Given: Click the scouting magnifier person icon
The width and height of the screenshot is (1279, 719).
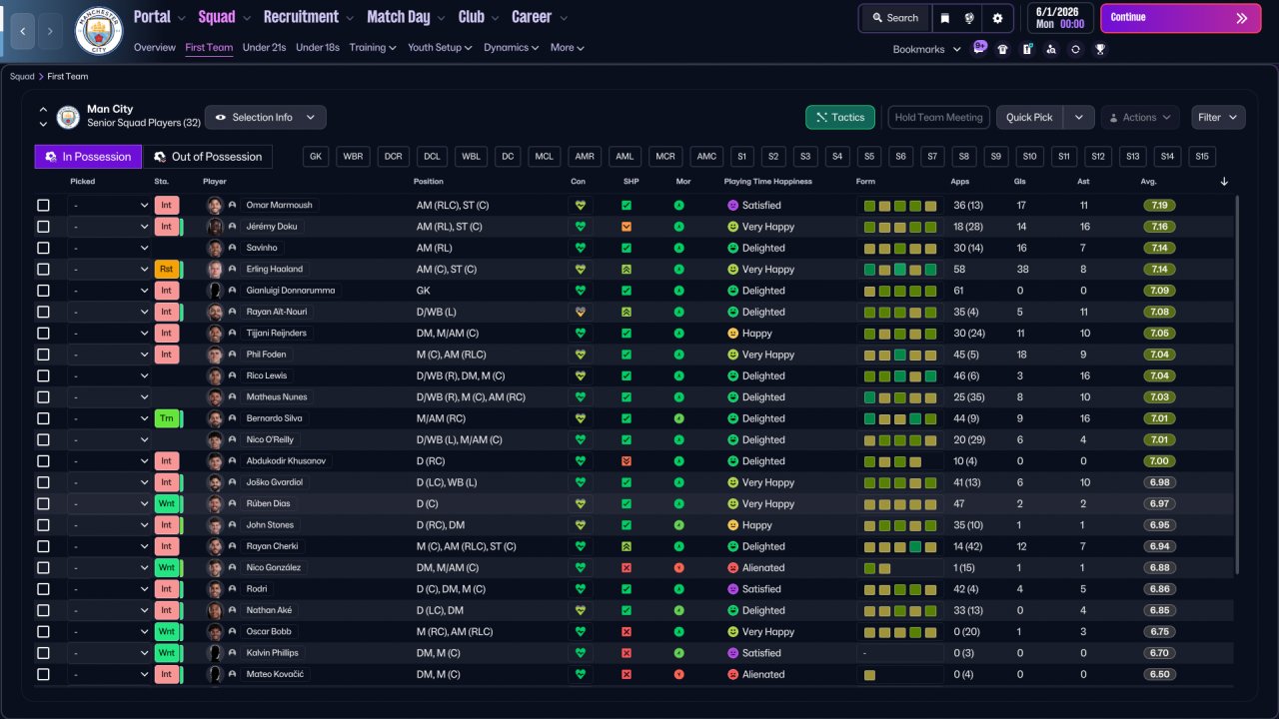Looking at the screenshot, I should point(1051,49).
